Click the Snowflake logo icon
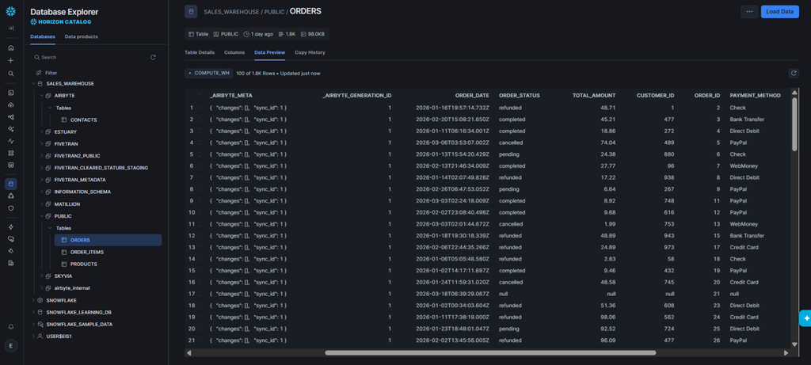The width and height of the screenshot is (811, 365). click(x=11, y=11)
